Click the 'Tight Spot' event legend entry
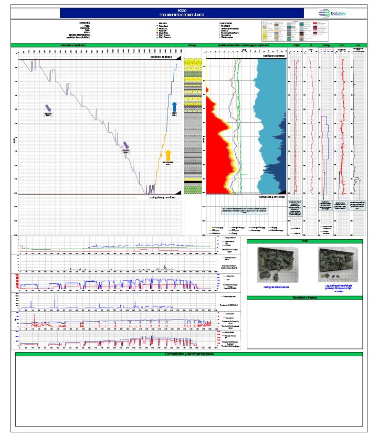This screenshot has height=446, width=378. (162, 26)
